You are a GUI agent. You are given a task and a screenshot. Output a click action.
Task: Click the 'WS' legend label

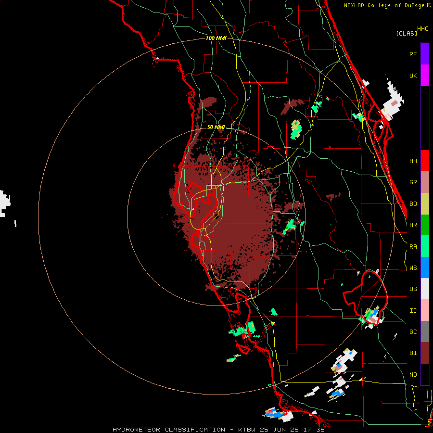413,268
